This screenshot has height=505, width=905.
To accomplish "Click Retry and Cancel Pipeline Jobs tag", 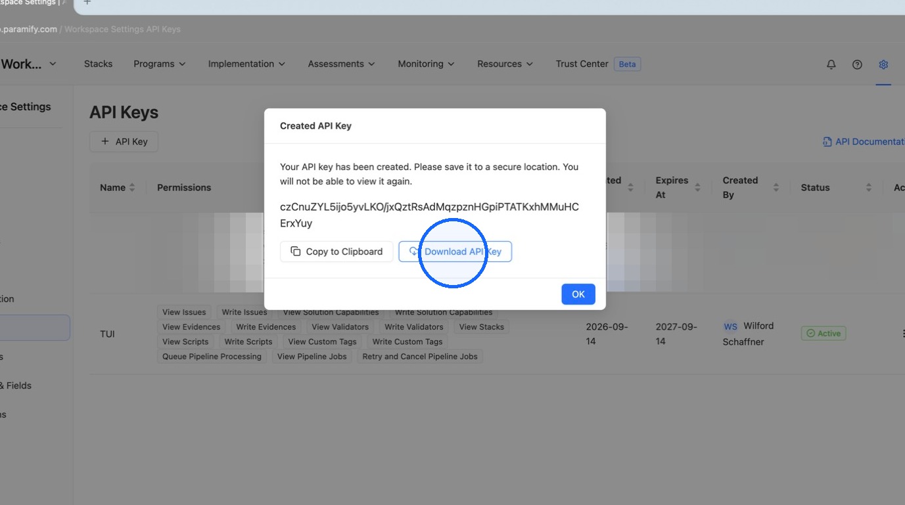I will 420,357.
